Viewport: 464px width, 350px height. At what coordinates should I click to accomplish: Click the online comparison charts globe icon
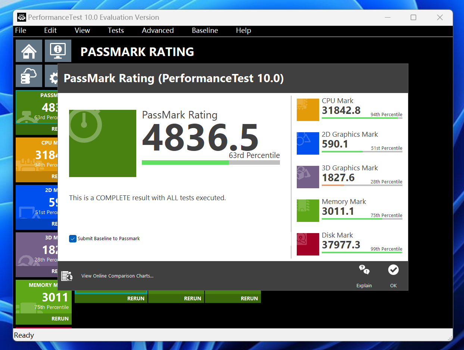click(x=67, y=276)
